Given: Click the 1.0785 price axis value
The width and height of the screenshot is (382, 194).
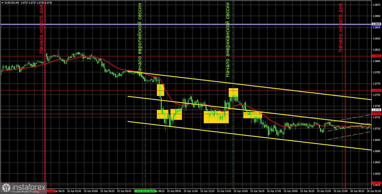Looking at the screenshot, I should (x=377, y=72).
